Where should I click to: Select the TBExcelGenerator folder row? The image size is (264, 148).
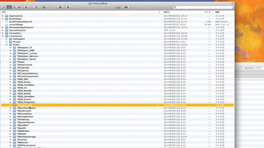[x=117, y=108]
